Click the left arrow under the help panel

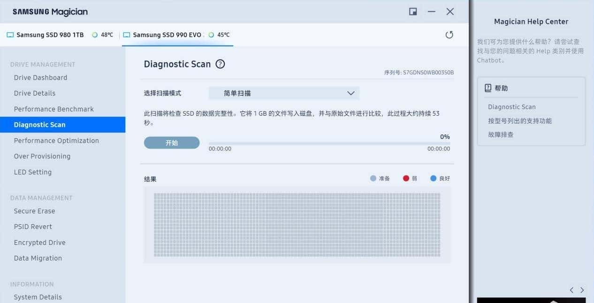point(571,290)
